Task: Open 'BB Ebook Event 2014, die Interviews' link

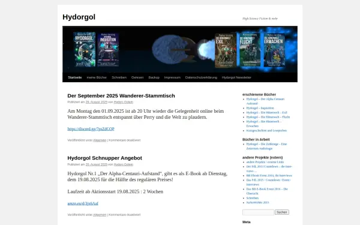Action: click(x=269, y=175)
